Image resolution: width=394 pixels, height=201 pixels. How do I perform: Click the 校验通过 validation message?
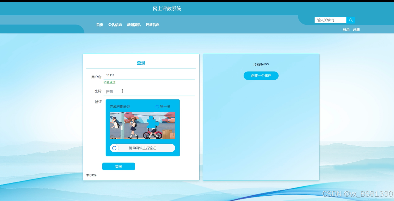110,82
